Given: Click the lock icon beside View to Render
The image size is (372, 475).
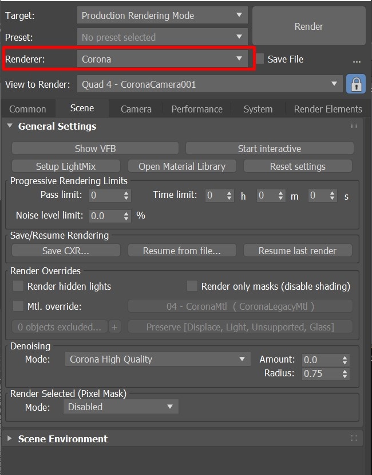Looking at the screenshot, I should pos(355,84).
